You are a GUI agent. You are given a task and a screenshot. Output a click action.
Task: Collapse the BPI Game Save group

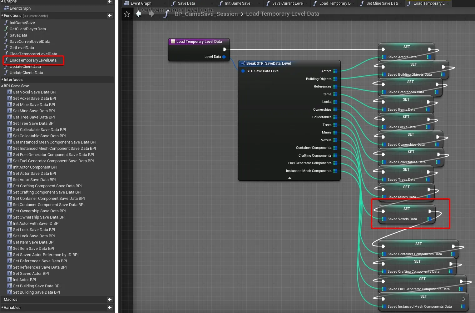point(2,86)
